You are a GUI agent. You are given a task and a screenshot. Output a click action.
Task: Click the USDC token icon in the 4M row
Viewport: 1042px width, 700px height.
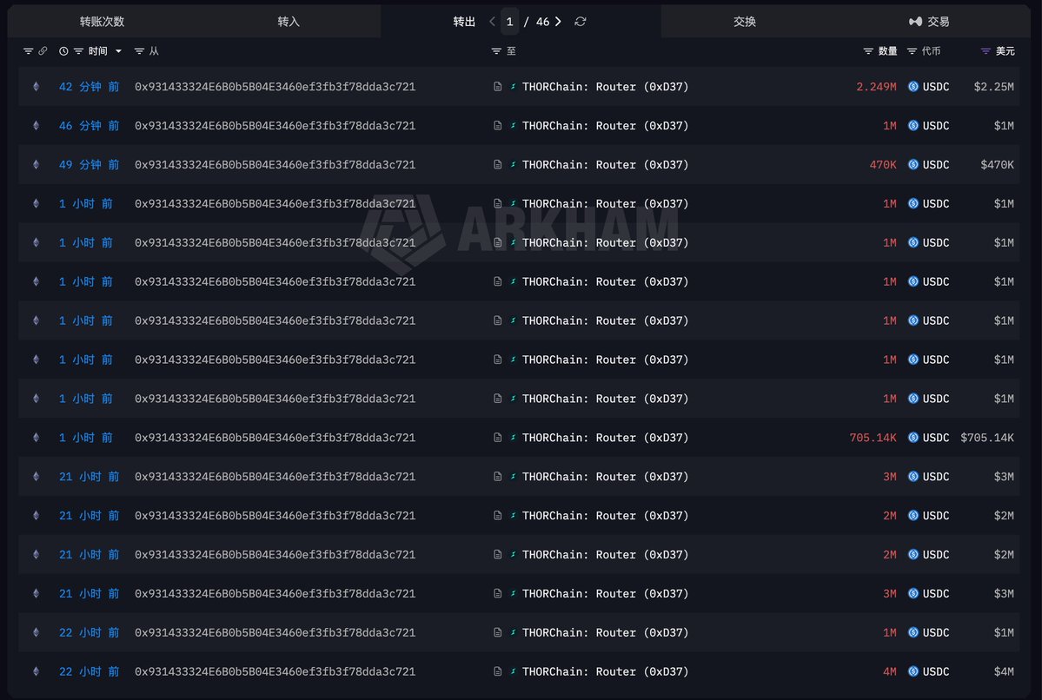[x=913, y=671]
